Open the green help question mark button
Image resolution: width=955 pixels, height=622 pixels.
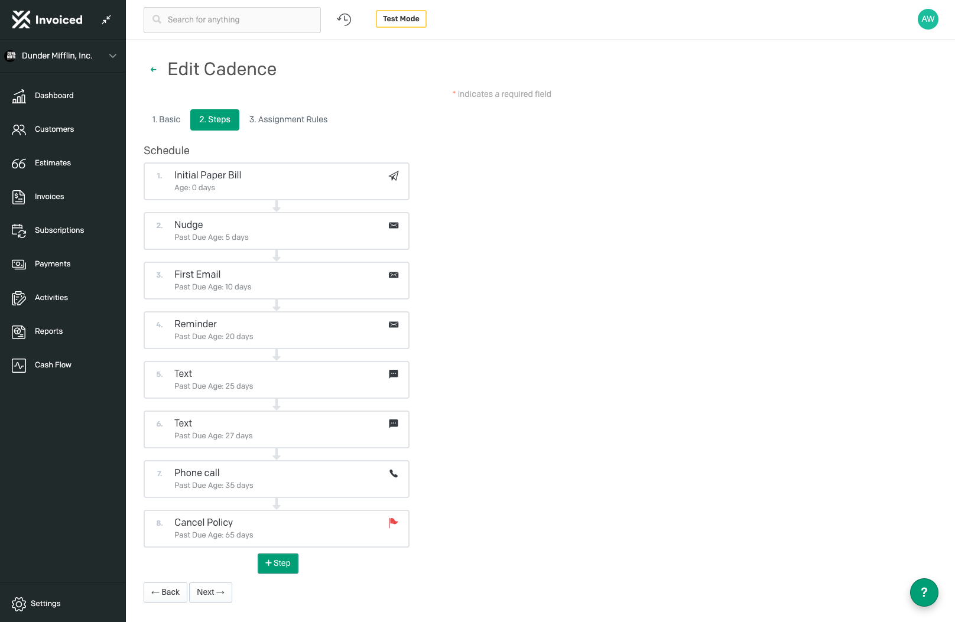pos(924,592)
